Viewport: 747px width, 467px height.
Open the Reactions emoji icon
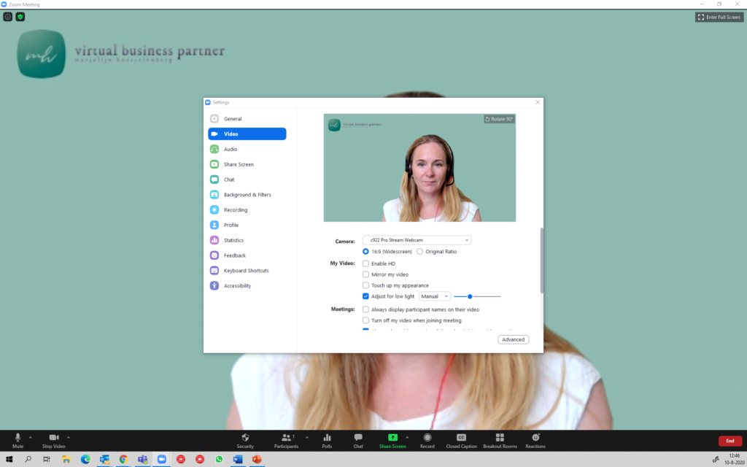(535, 438)
